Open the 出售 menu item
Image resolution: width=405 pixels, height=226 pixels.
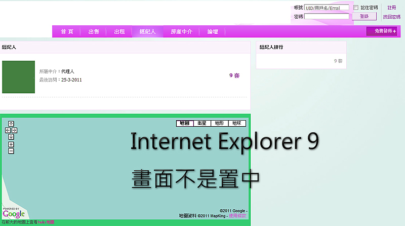pyautogui.click(x=94, y=31)
